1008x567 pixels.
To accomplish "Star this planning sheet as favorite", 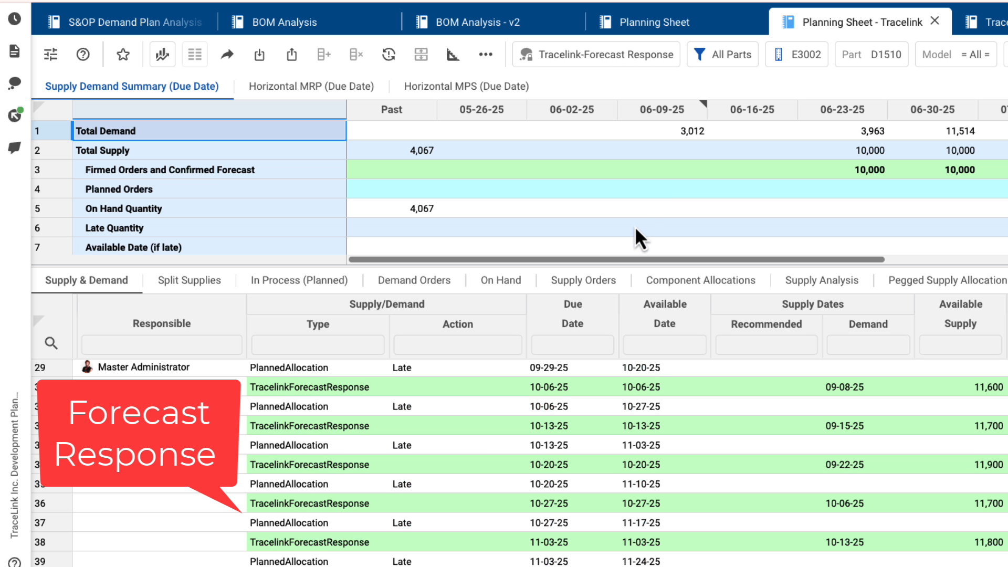I will (x=123, y=54).
